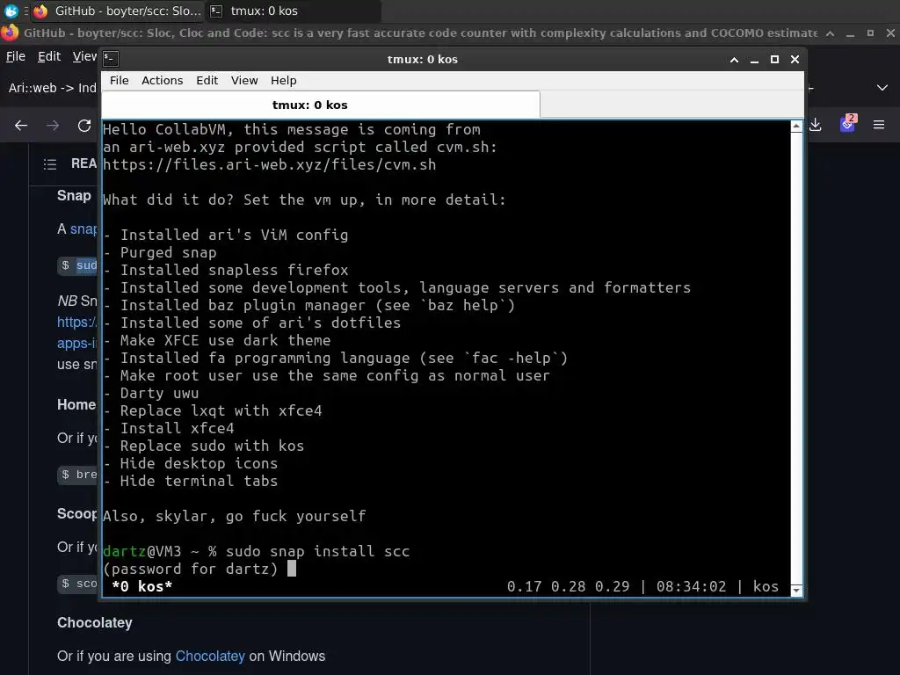Click the Snap heading in the README

click(74, 196)
